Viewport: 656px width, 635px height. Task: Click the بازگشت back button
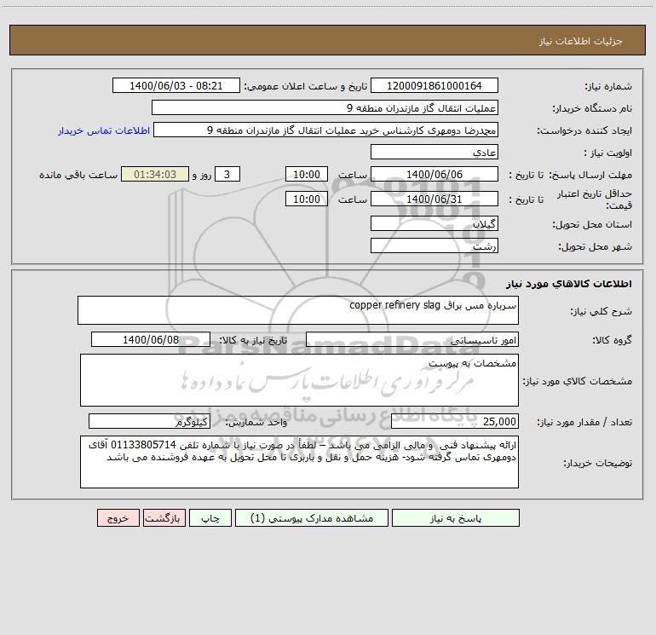tap(164, 517)
